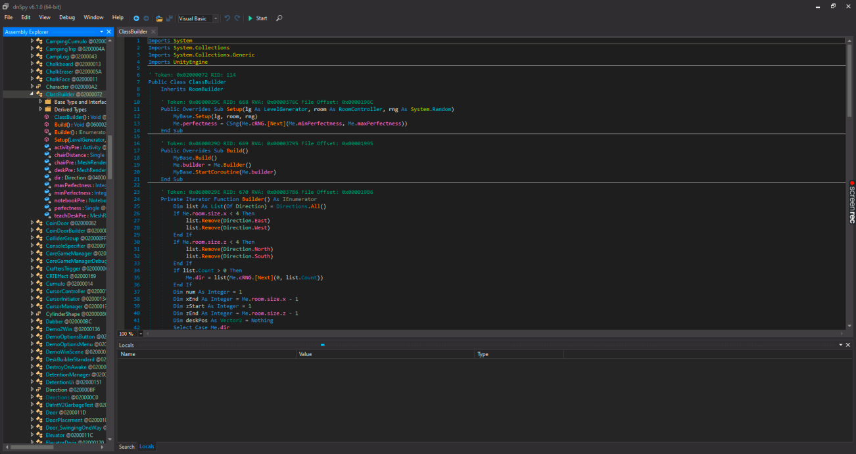Click the class icon beside Chalkboard
Screen dimensions: 856x454
39,64
